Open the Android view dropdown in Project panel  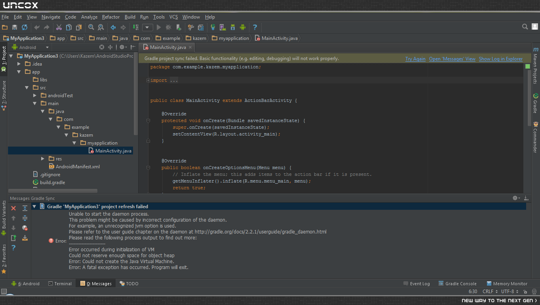pyautogui.click(x=30, y=47)
